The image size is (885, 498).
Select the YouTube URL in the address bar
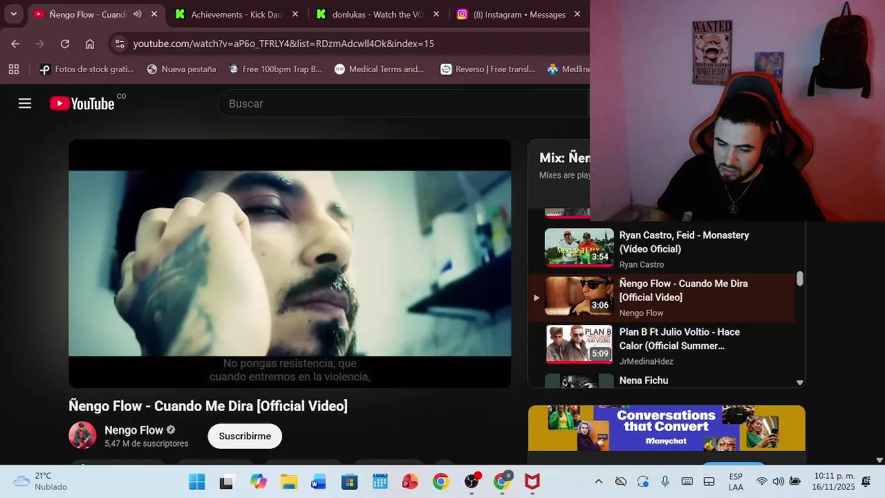(x=283, y=44)
